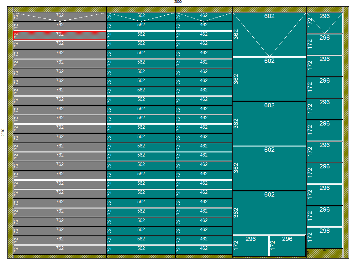Select top 602x362 panel with diagonal lines

pos(269,34)
